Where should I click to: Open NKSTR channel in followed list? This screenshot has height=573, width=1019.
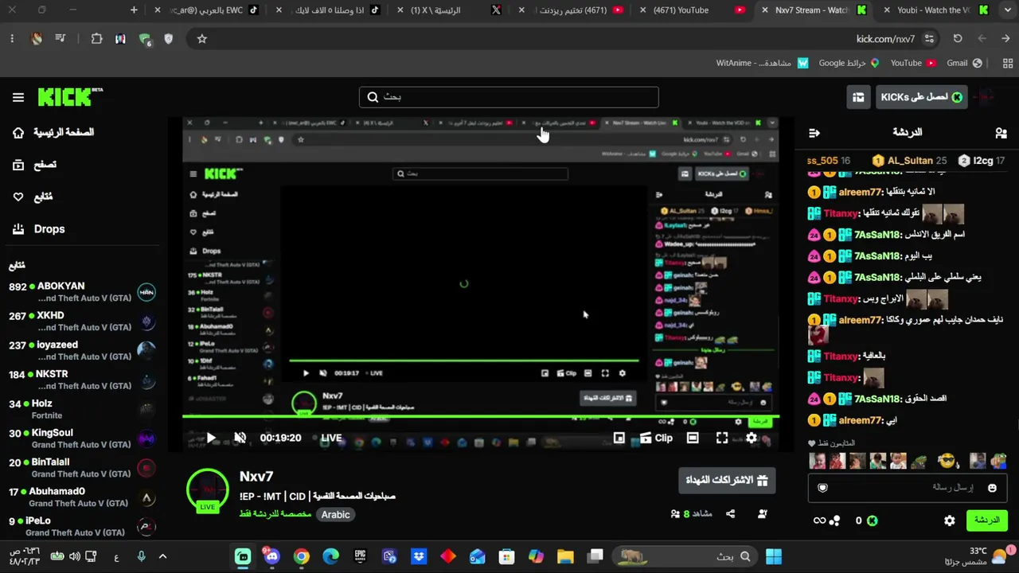[82, 380]
